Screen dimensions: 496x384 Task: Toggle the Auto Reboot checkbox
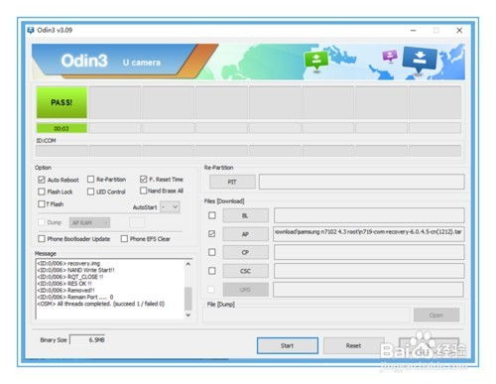coord(42,180)
